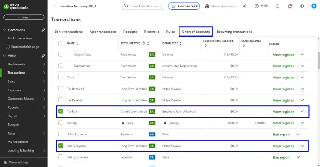Edit bookmarks with pencil icon

point(43,30)
